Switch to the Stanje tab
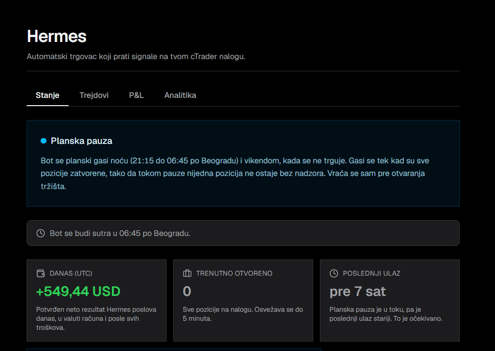Image resolution: width=495 pixels, height=351 pixels. (x=47, y=95)
